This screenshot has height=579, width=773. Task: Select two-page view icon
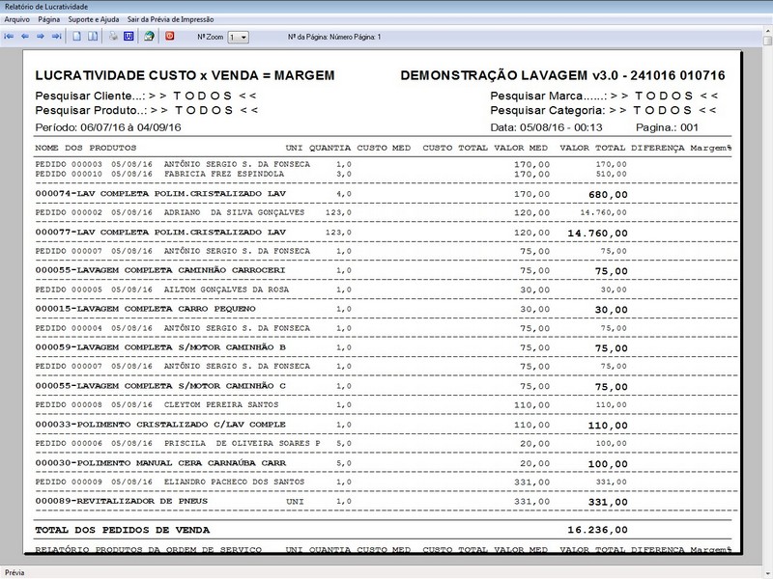93,37
